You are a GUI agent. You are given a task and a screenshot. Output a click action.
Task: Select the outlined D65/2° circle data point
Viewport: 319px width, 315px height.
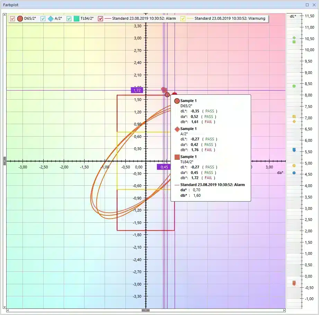click(x=167, y=95)
